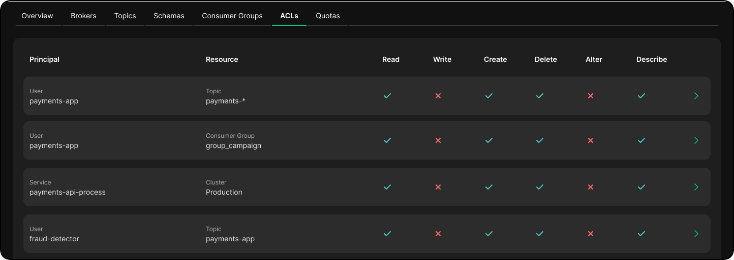This screenshot has width=734, height=260.
Task: Click Alter cross icon for fraud-detector row
Action: [x=591, y=234]
